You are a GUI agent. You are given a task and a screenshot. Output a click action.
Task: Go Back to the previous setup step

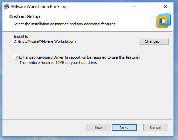(99, 127)
